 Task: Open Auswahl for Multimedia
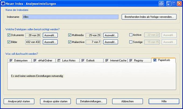[111, 35]
